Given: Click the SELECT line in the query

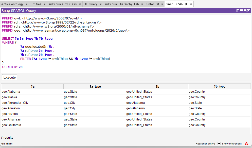Looking at the screenshot, I should [27, 39].
